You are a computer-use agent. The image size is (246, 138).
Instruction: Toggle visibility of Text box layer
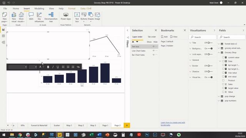click(153, 46)
